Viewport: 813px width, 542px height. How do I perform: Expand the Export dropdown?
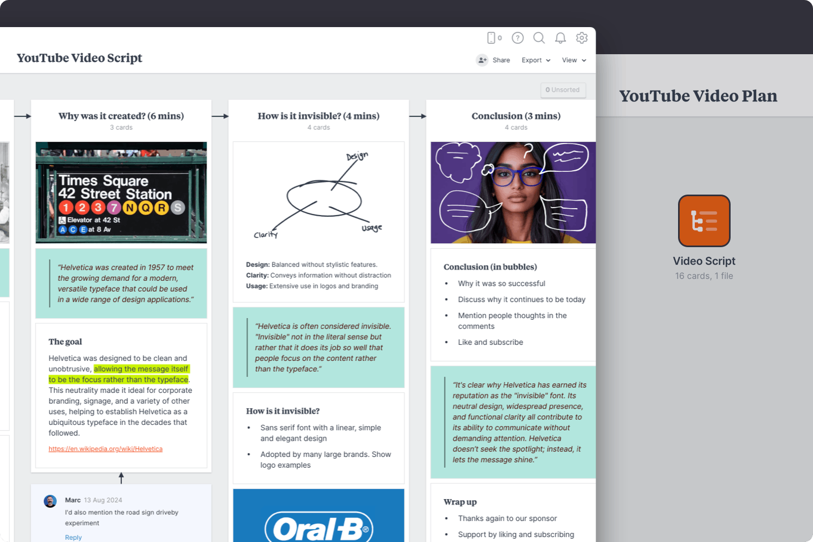click(x=536, y=60)
